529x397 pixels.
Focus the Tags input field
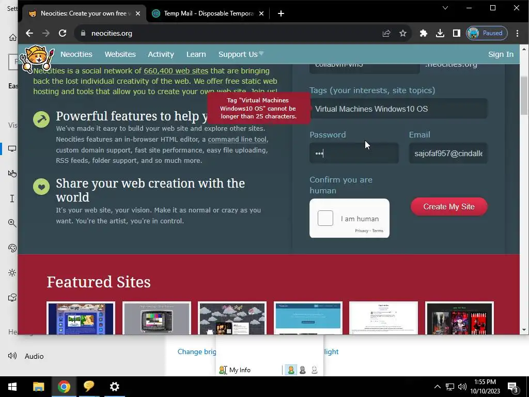point(398,109)
